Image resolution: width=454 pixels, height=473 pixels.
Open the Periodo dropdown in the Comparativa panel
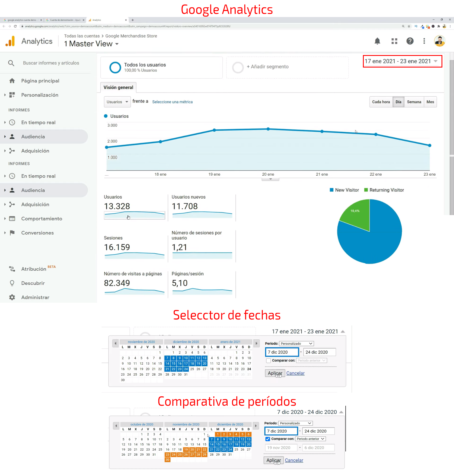295,423
